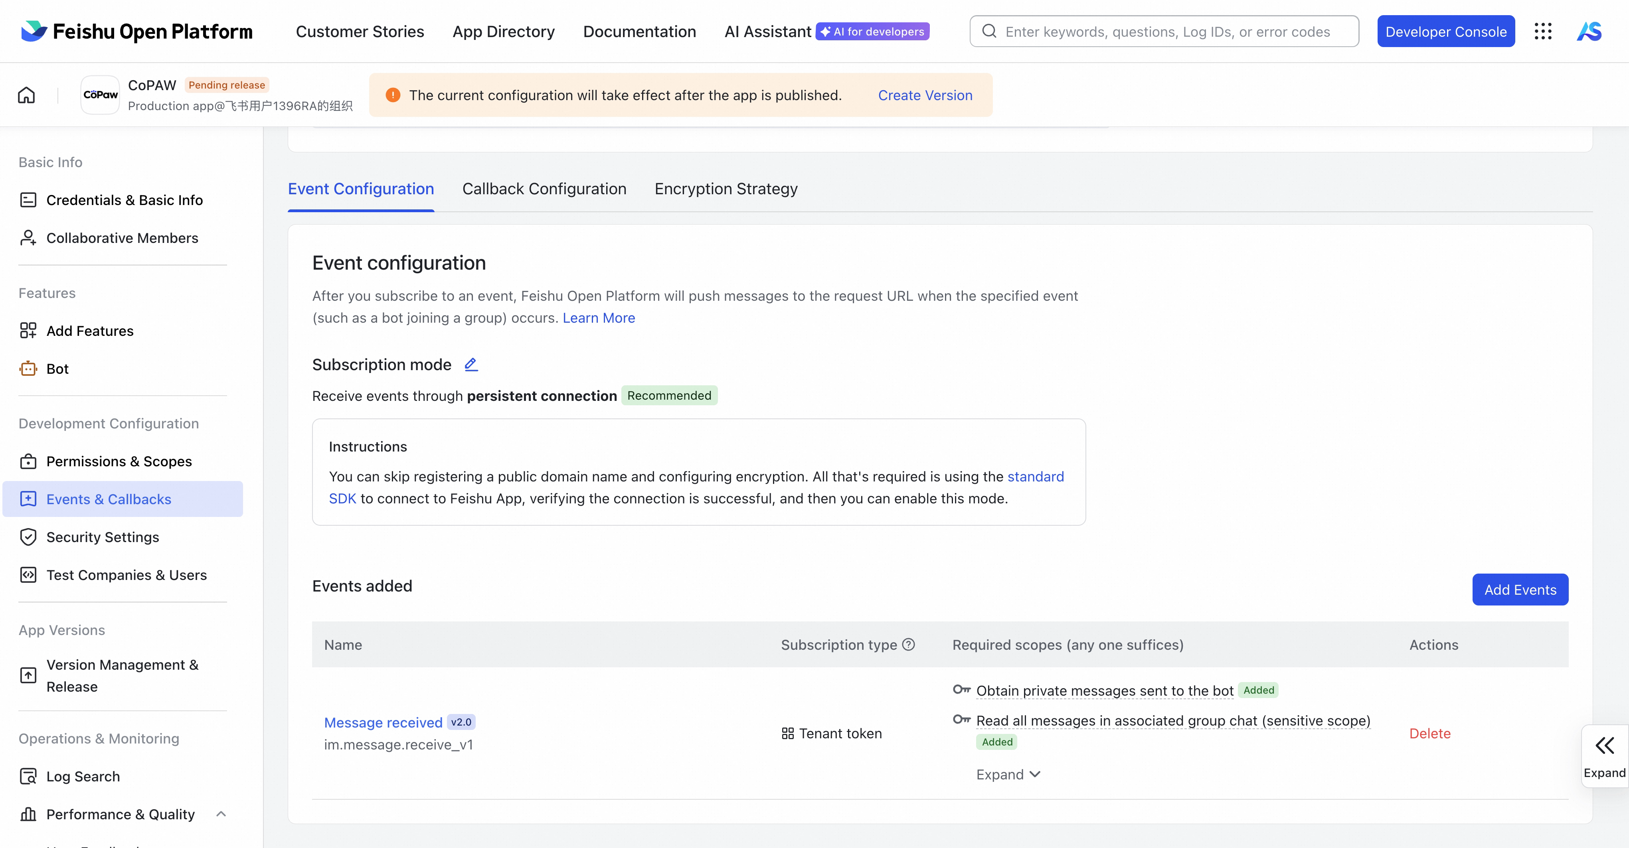Click the help icon beside Subscription type
This screenshot has height=848, width=1629.
click(x=909, y=645)
